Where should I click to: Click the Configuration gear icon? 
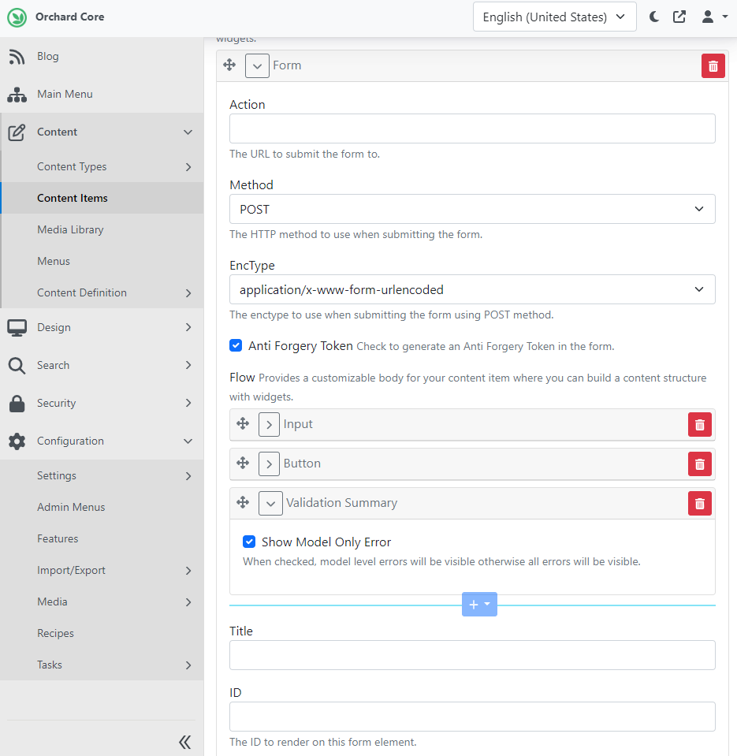pos(17,441)
